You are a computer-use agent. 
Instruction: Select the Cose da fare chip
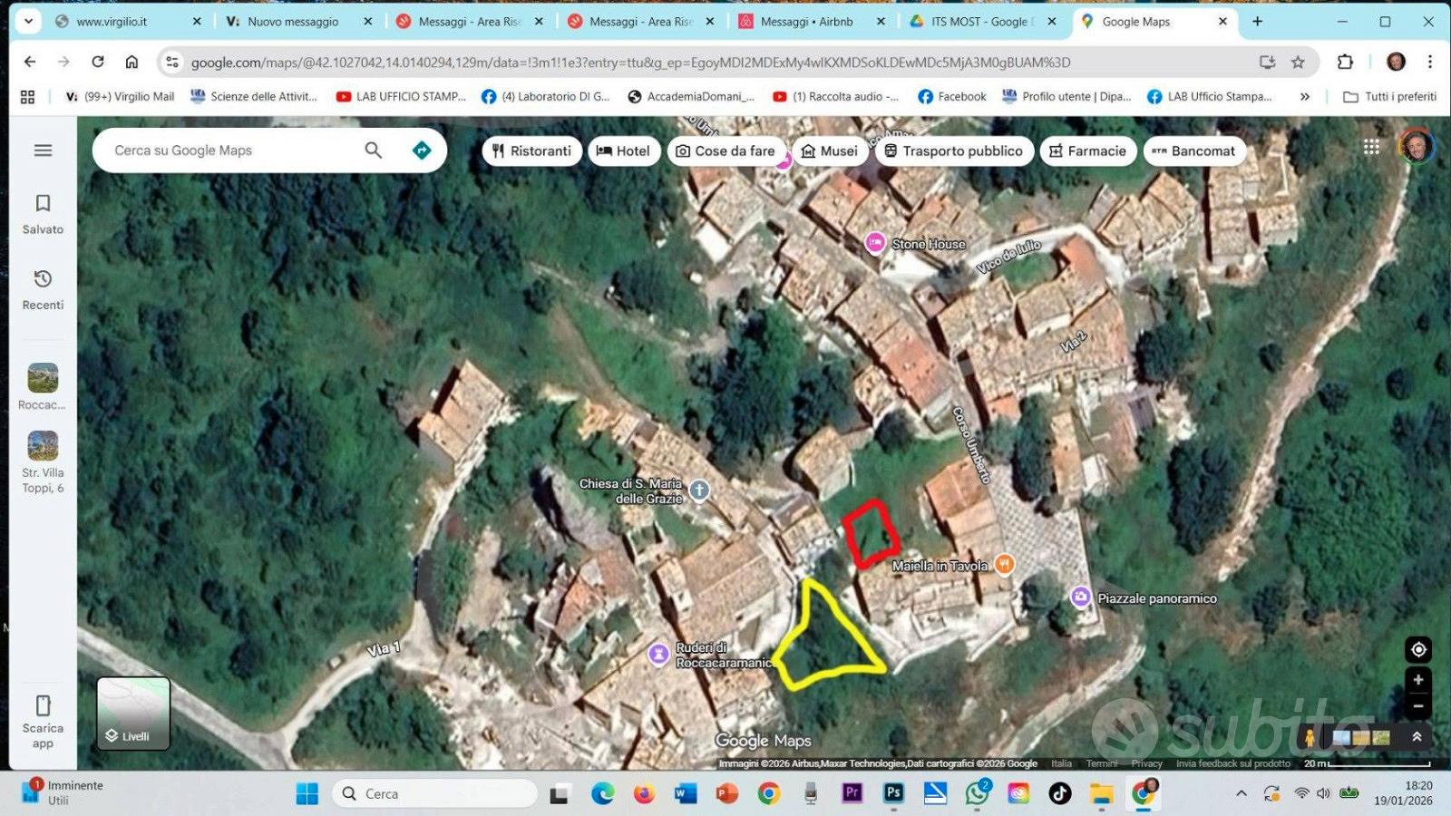point(725,151)
